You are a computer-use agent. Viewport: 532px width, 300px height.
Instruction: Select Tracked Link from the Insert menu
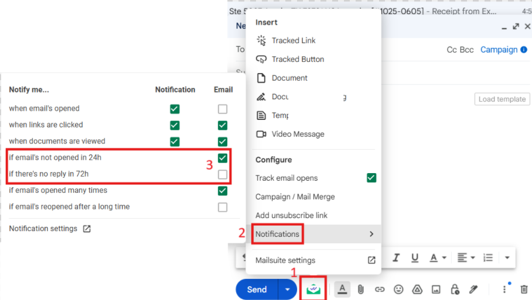[294, 40]
